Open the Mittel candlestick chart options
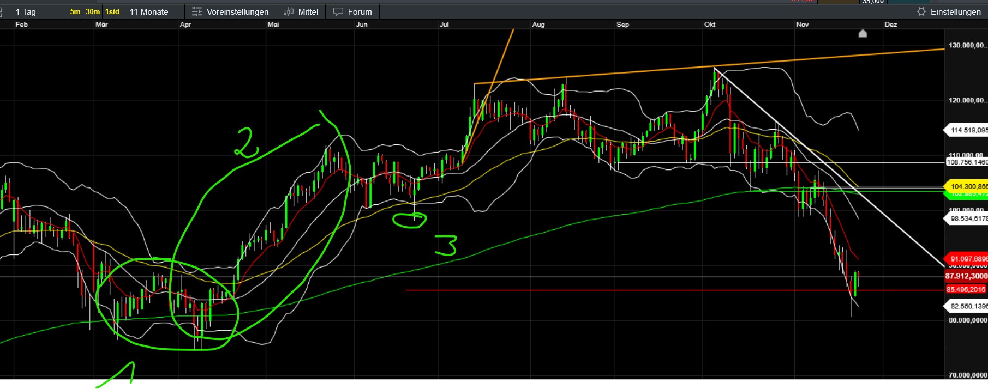 [x=301, y=11]
